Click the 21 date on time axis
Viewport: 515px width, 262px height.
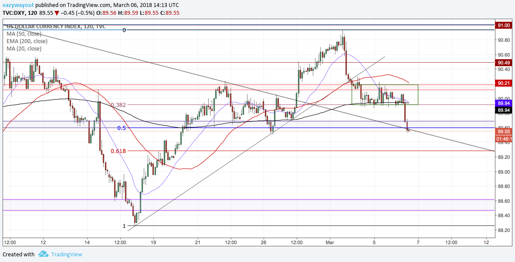tap(198, 243)
